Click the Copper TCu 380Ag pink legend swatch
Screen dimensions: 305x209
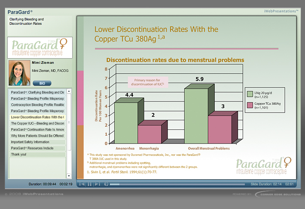click(250, 105)
